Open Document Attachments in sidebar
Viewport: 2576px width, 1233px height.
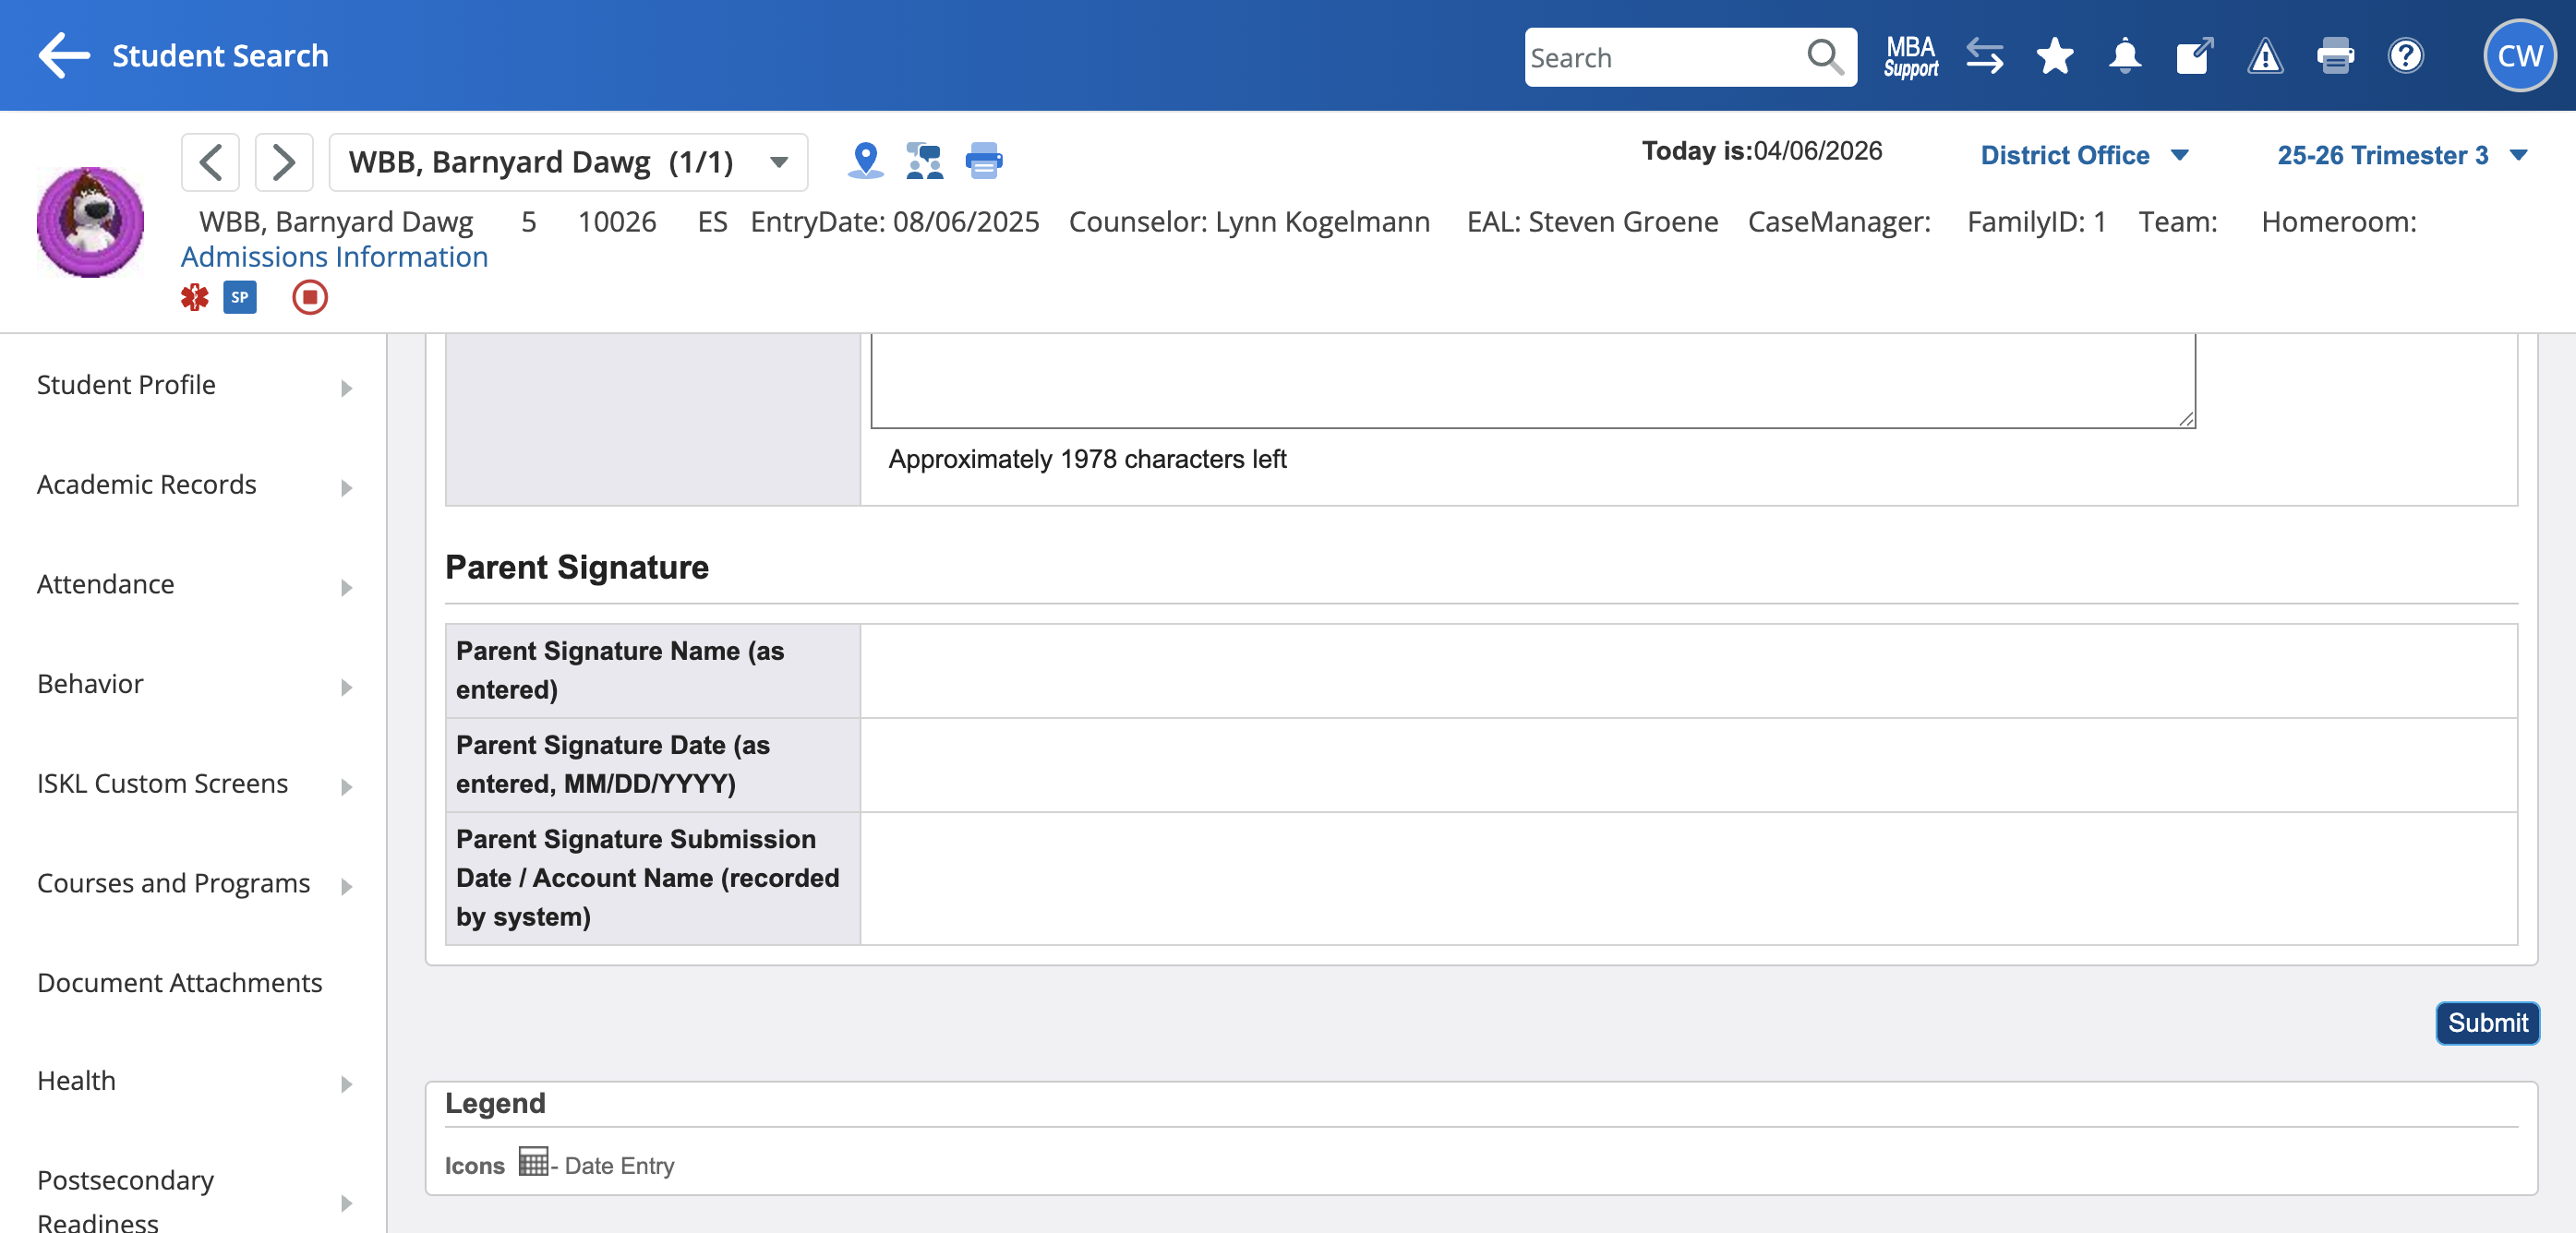click(x=180, y=982)
